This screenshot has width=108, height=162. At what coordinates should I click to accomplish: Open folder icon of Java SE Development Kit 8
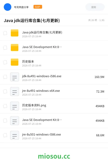point(15,48)
